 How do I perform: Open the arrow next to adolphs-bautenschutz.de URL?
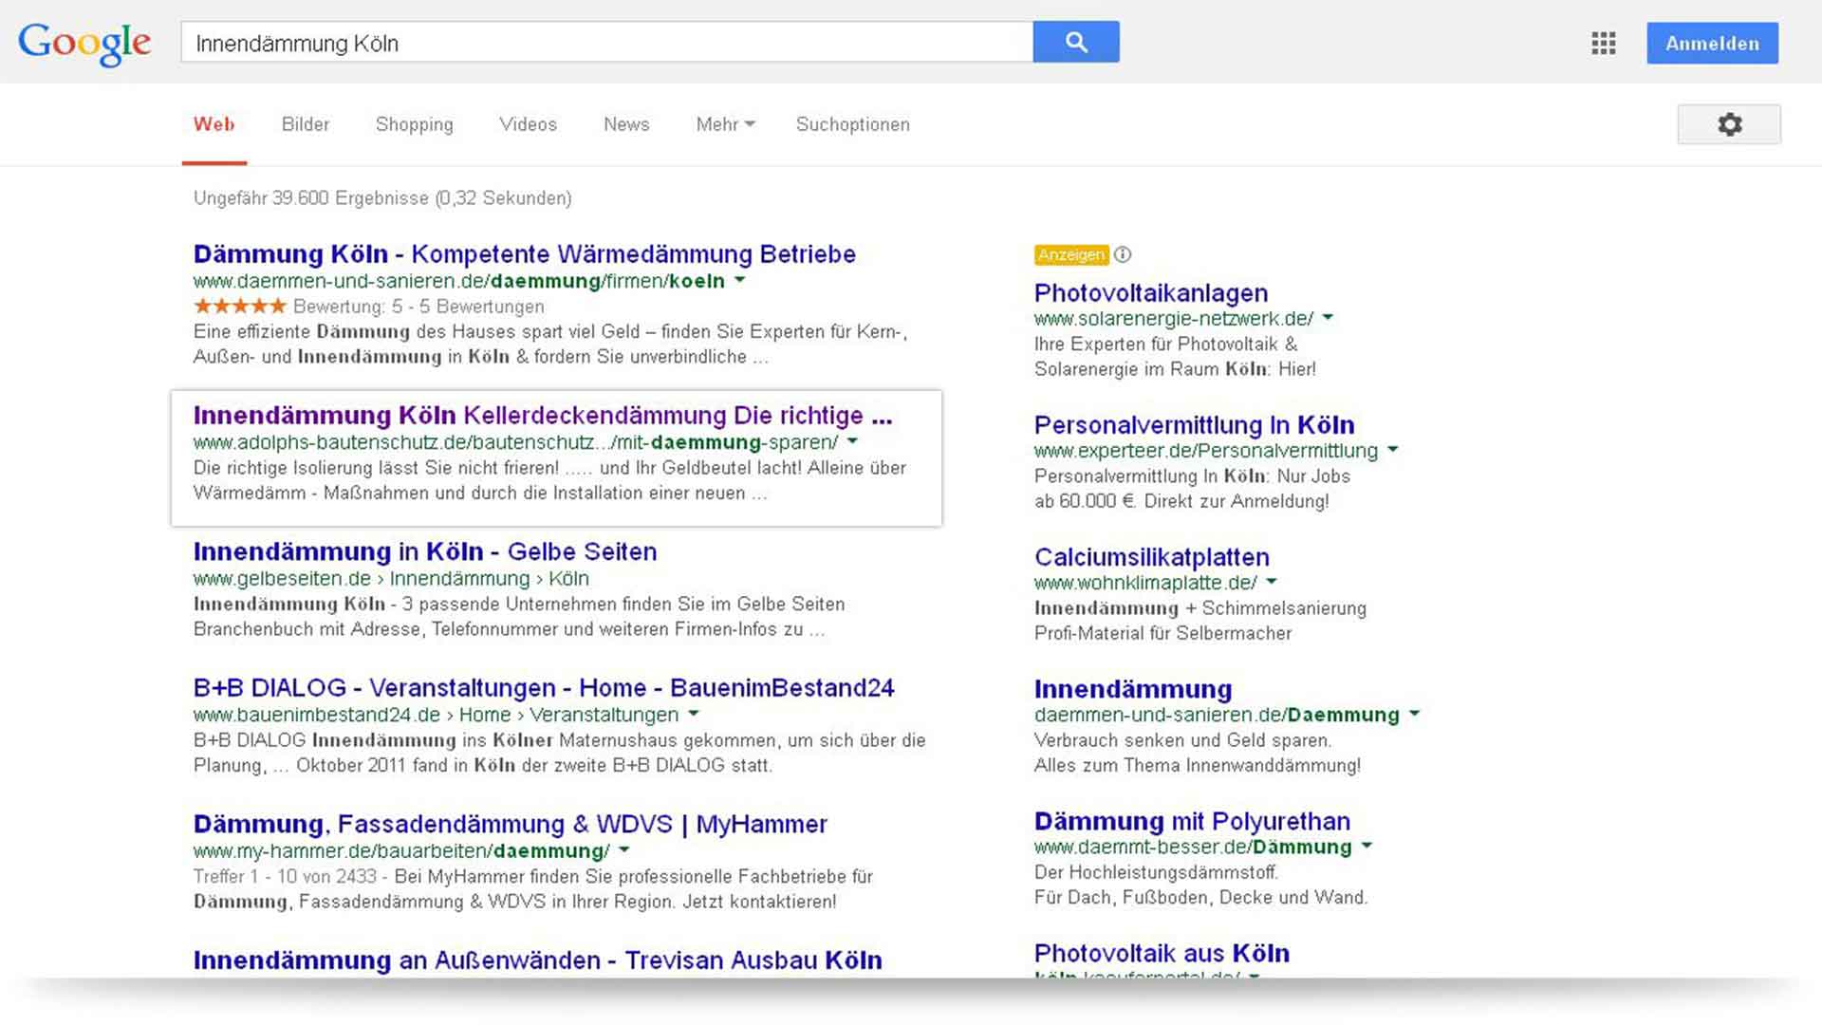[852, 441]
